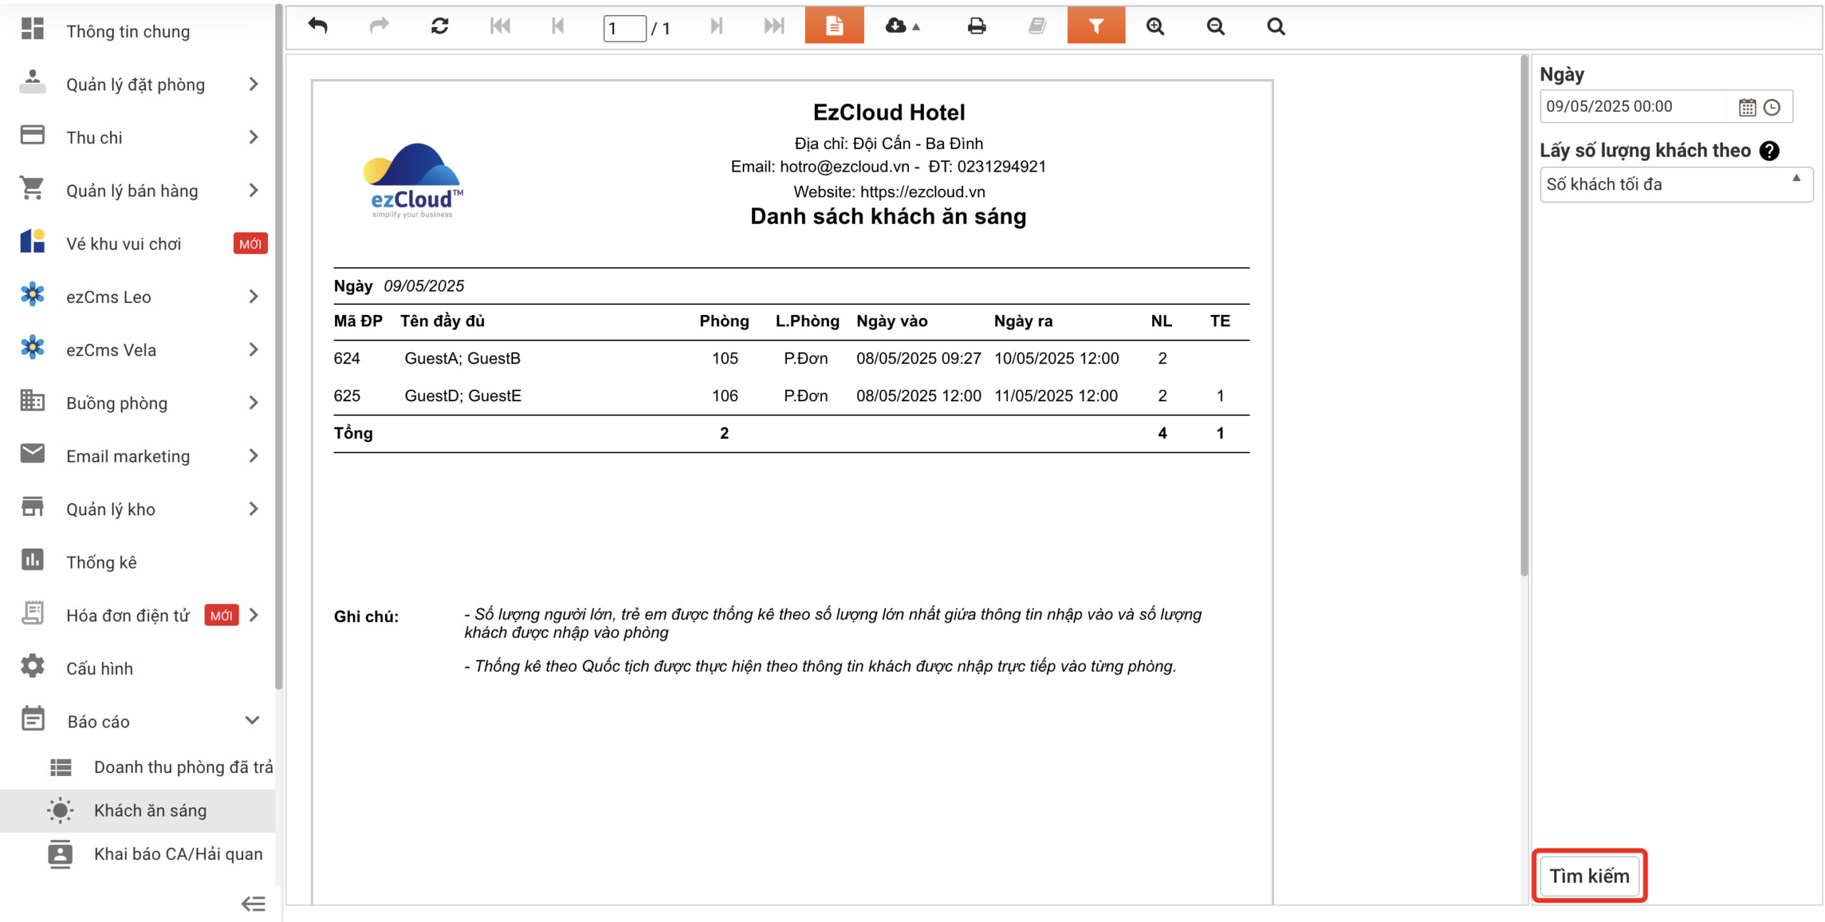Print the breakfast guest report

[976, 26]
